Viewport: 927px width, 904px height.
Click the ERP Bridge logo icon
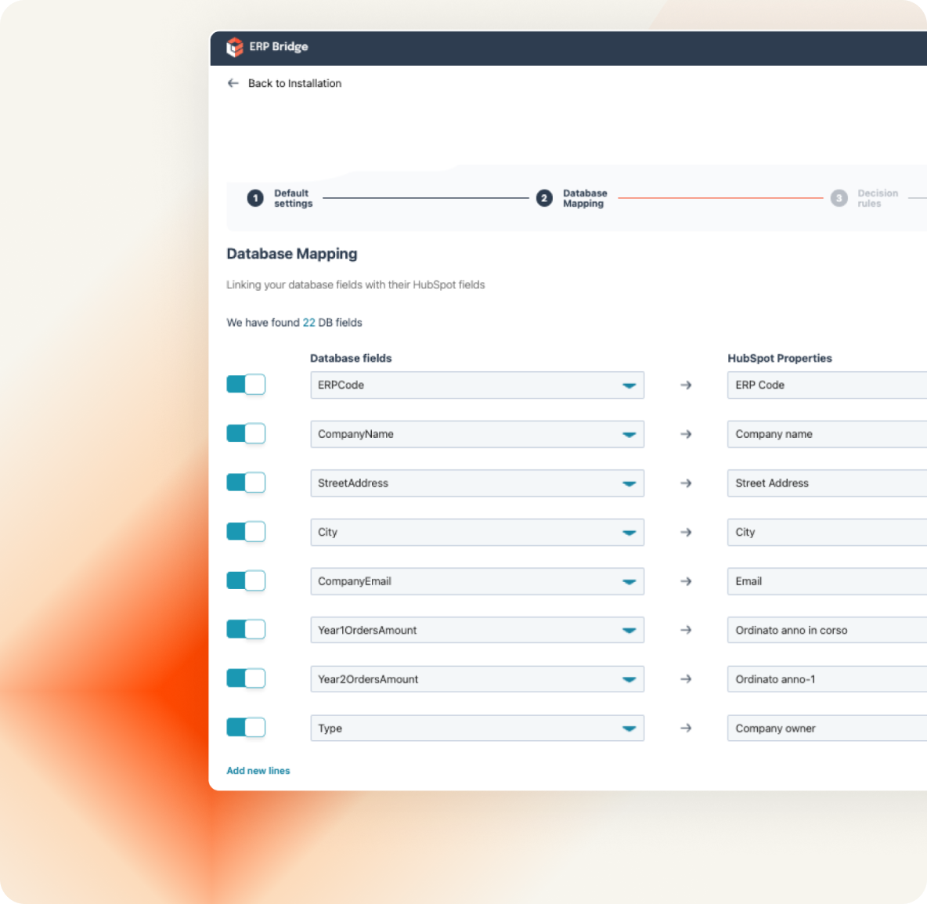click(x=235, y=47)
